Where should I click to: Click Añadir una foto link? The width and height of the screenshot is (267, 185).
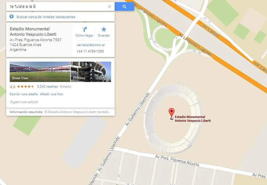52,94
